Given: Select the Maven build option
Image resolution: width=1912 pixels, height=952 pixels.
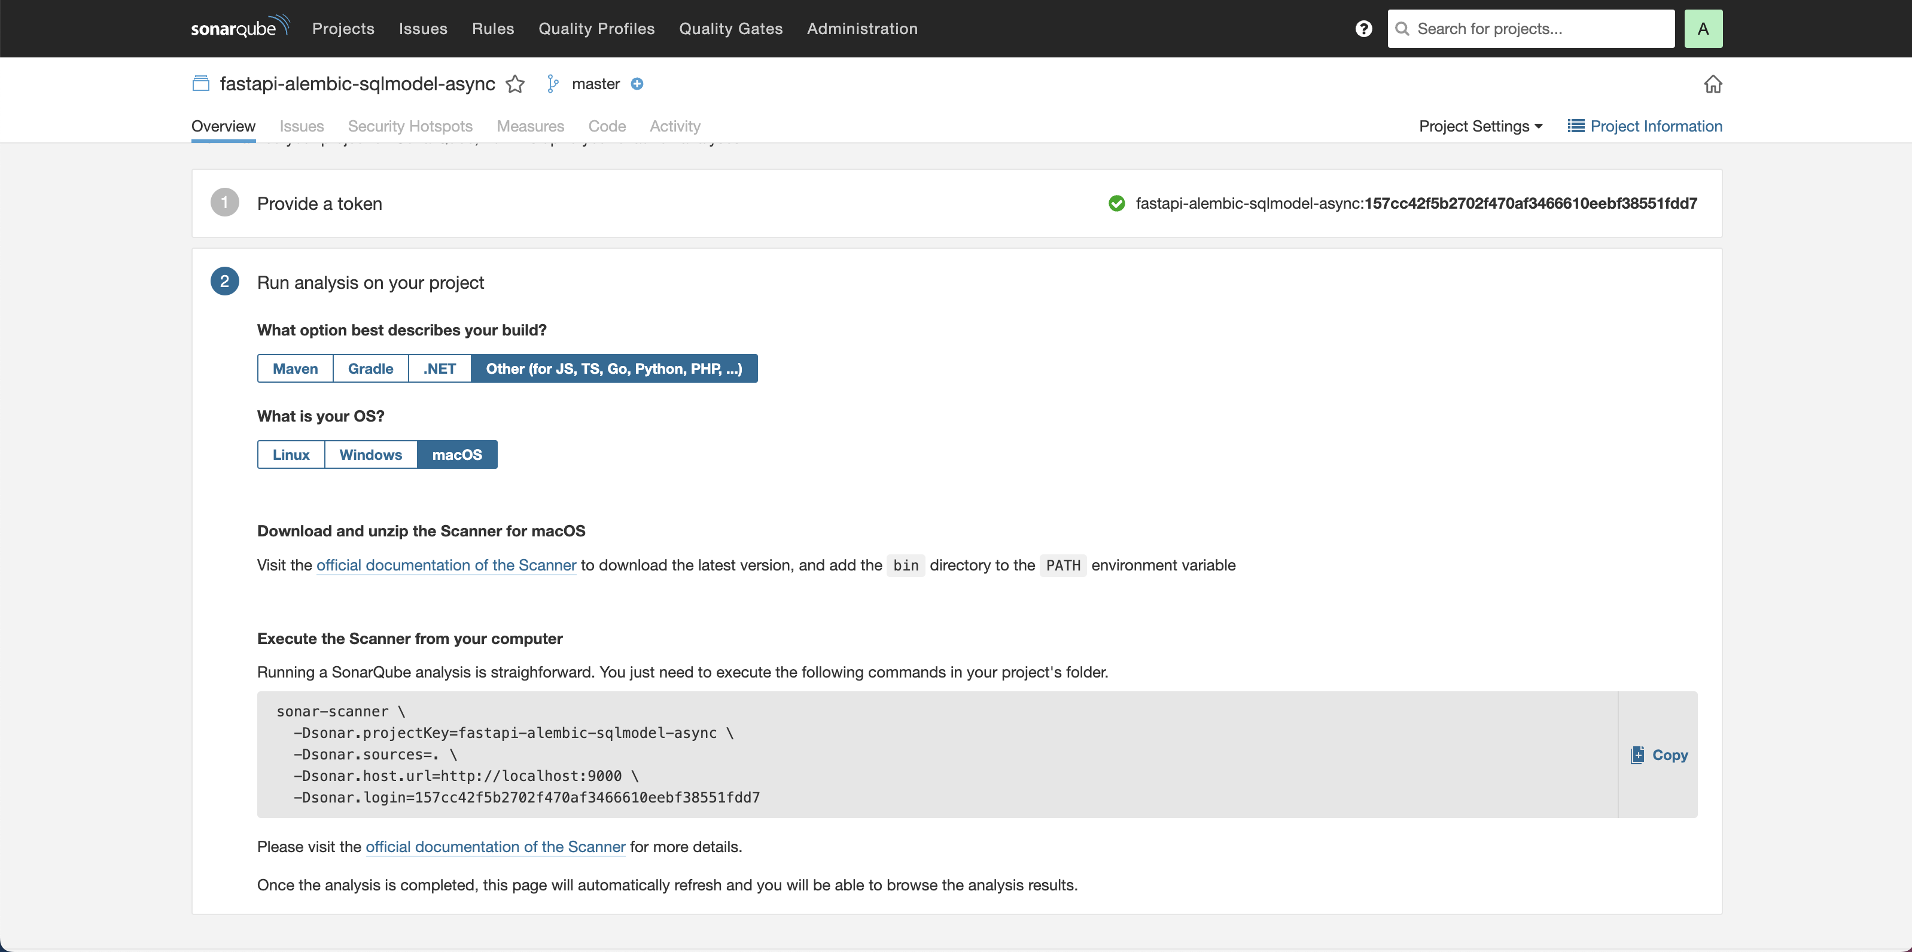Looking at the screenshot, I should 295,368.
